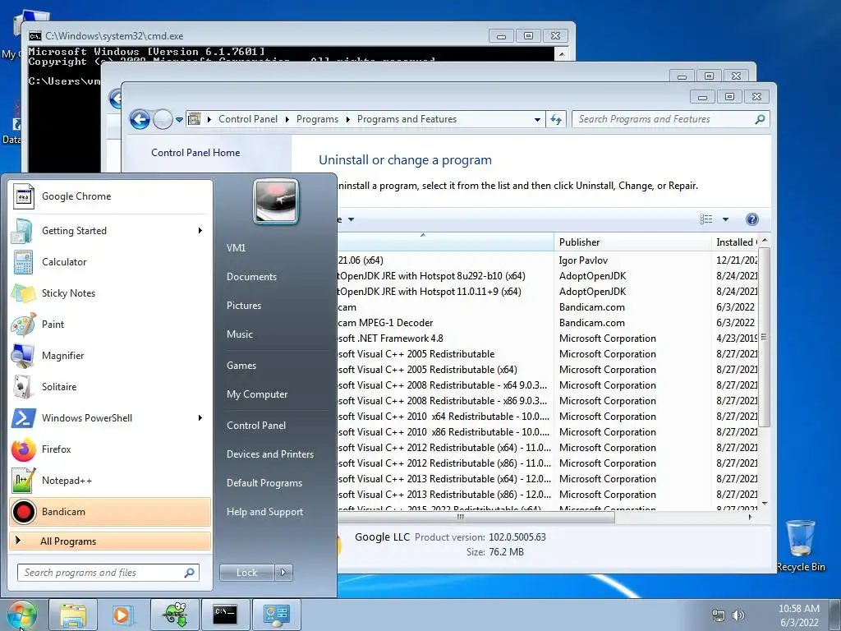Viewport: 841px width, 631px height.
Task: Open Paint from Start menu
Action: pos(110,324)
